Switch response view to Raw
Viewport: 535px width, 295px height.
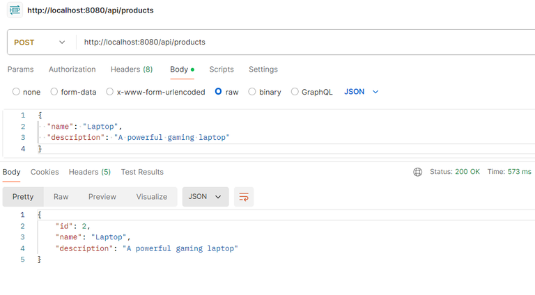[x=61, y=197]
